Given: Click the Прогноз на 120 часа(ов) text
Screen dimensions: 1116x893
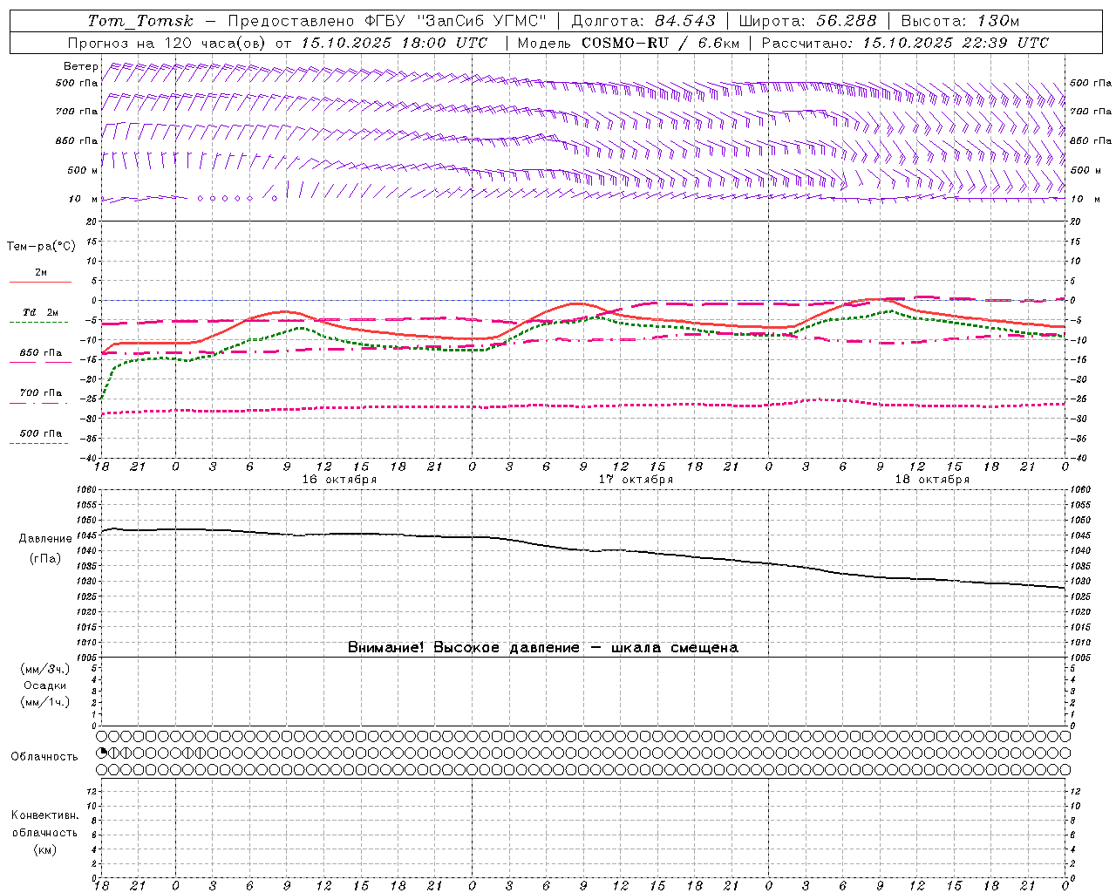Looking at the screenshot, I should (168, 43).
